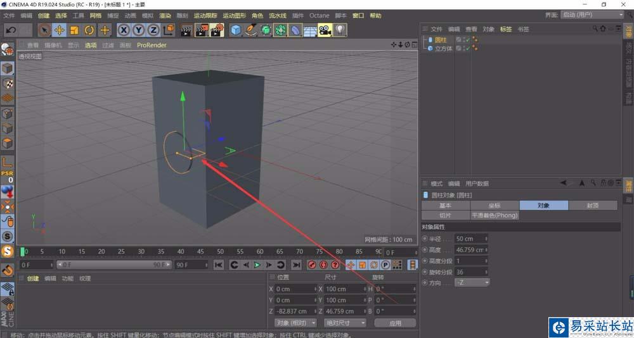Open the floor environment icon

click(310, 30)
